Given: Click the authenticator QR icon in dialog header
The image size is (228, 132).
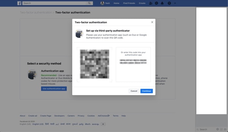Looking at the screenshot, I should [79, 33].
